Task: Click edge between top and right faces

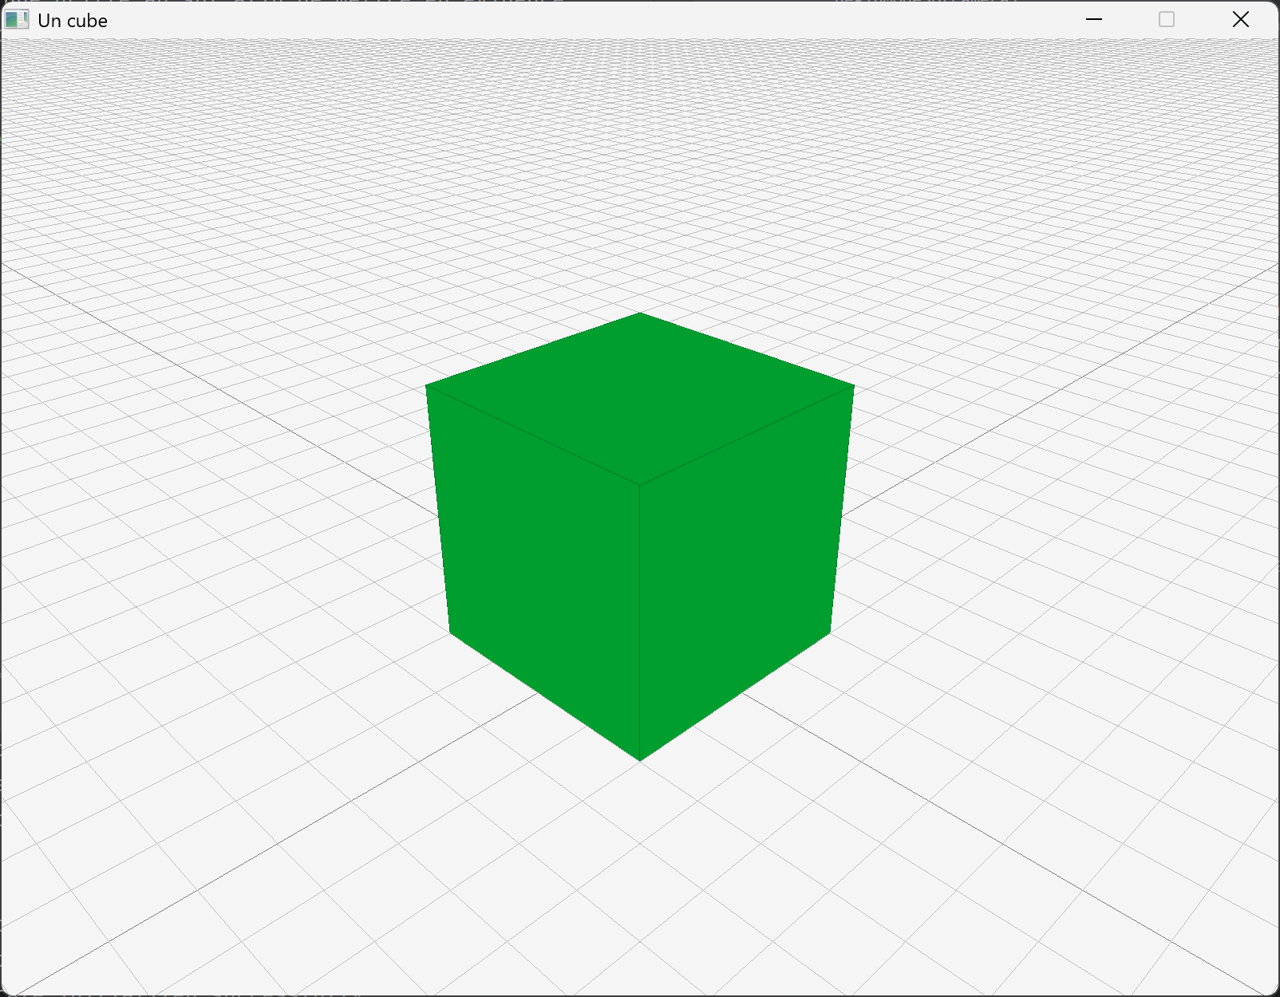Action: [x=747, y=435]
